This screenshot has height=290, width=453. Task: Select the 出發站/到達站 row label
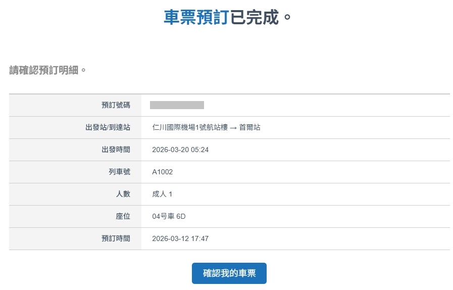[108, 127]
